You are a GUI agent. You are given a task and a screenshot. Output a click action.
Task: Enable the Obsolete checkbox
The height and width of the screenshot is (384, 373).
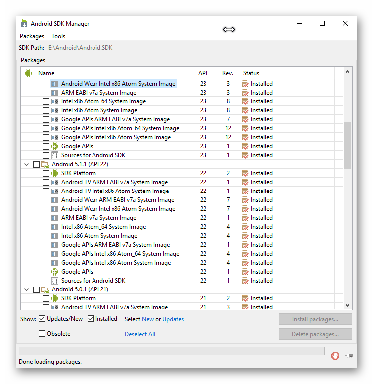(x=42, y=334)
